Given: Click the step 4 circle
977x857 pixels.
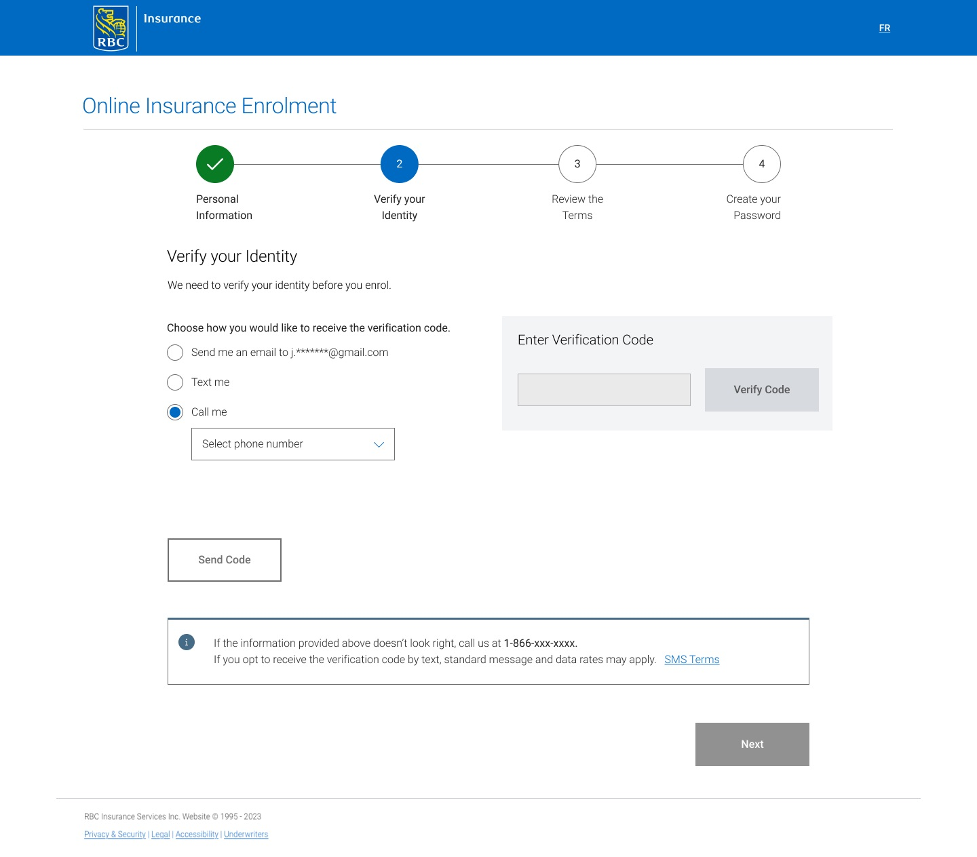Looking at the screenshot, I should point(762,164).
